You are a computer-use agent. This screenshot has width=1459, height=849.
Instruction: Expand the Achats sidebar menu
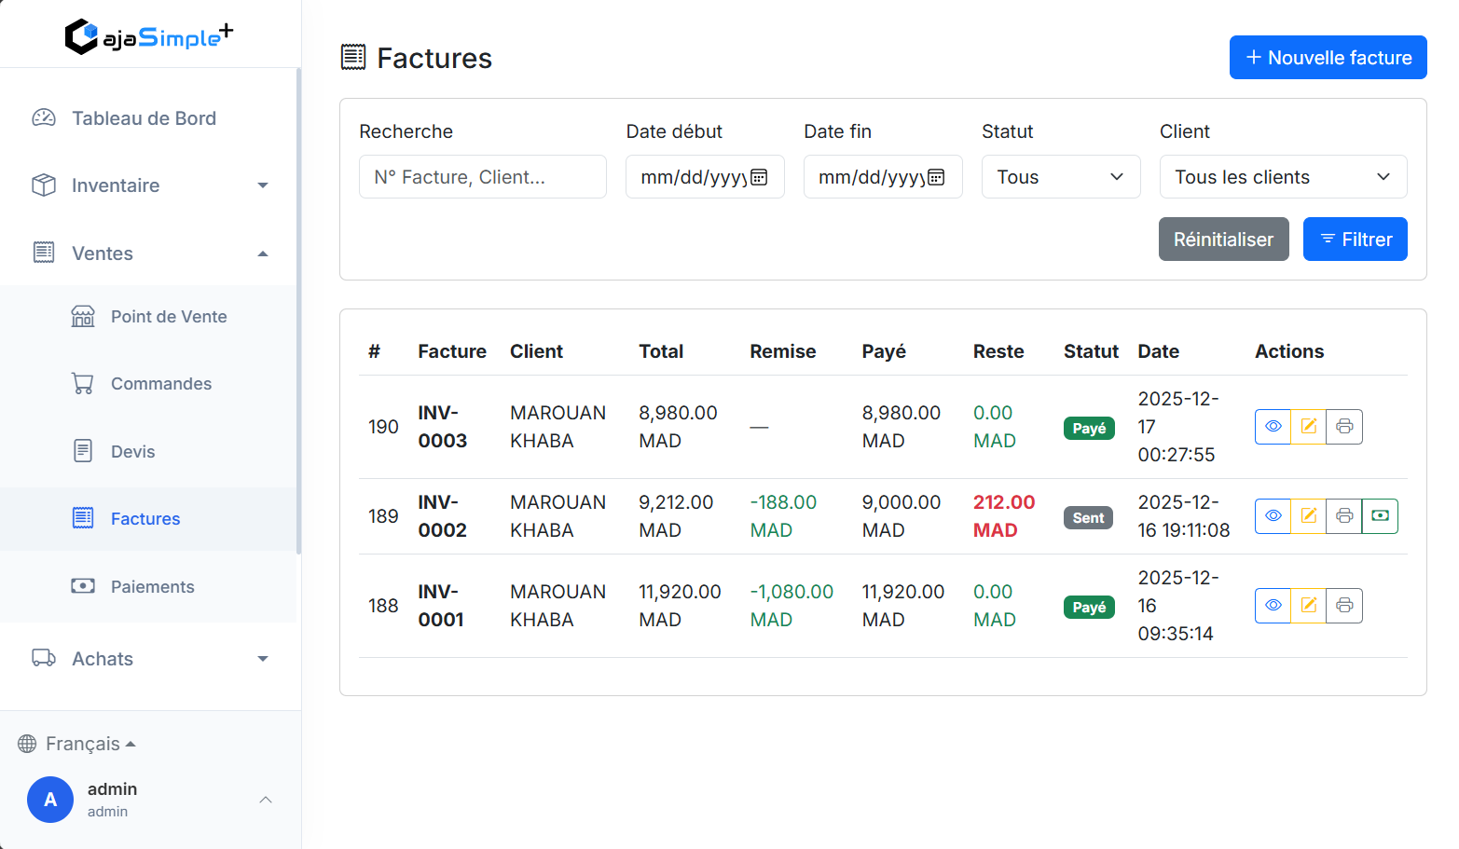click(149, 659)
